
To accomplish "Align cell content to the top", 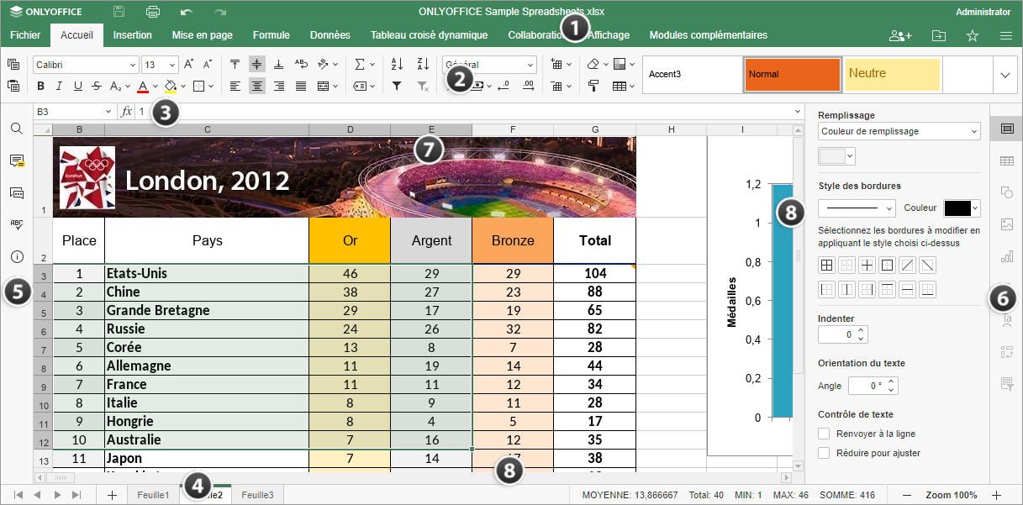I will (235, 65).
